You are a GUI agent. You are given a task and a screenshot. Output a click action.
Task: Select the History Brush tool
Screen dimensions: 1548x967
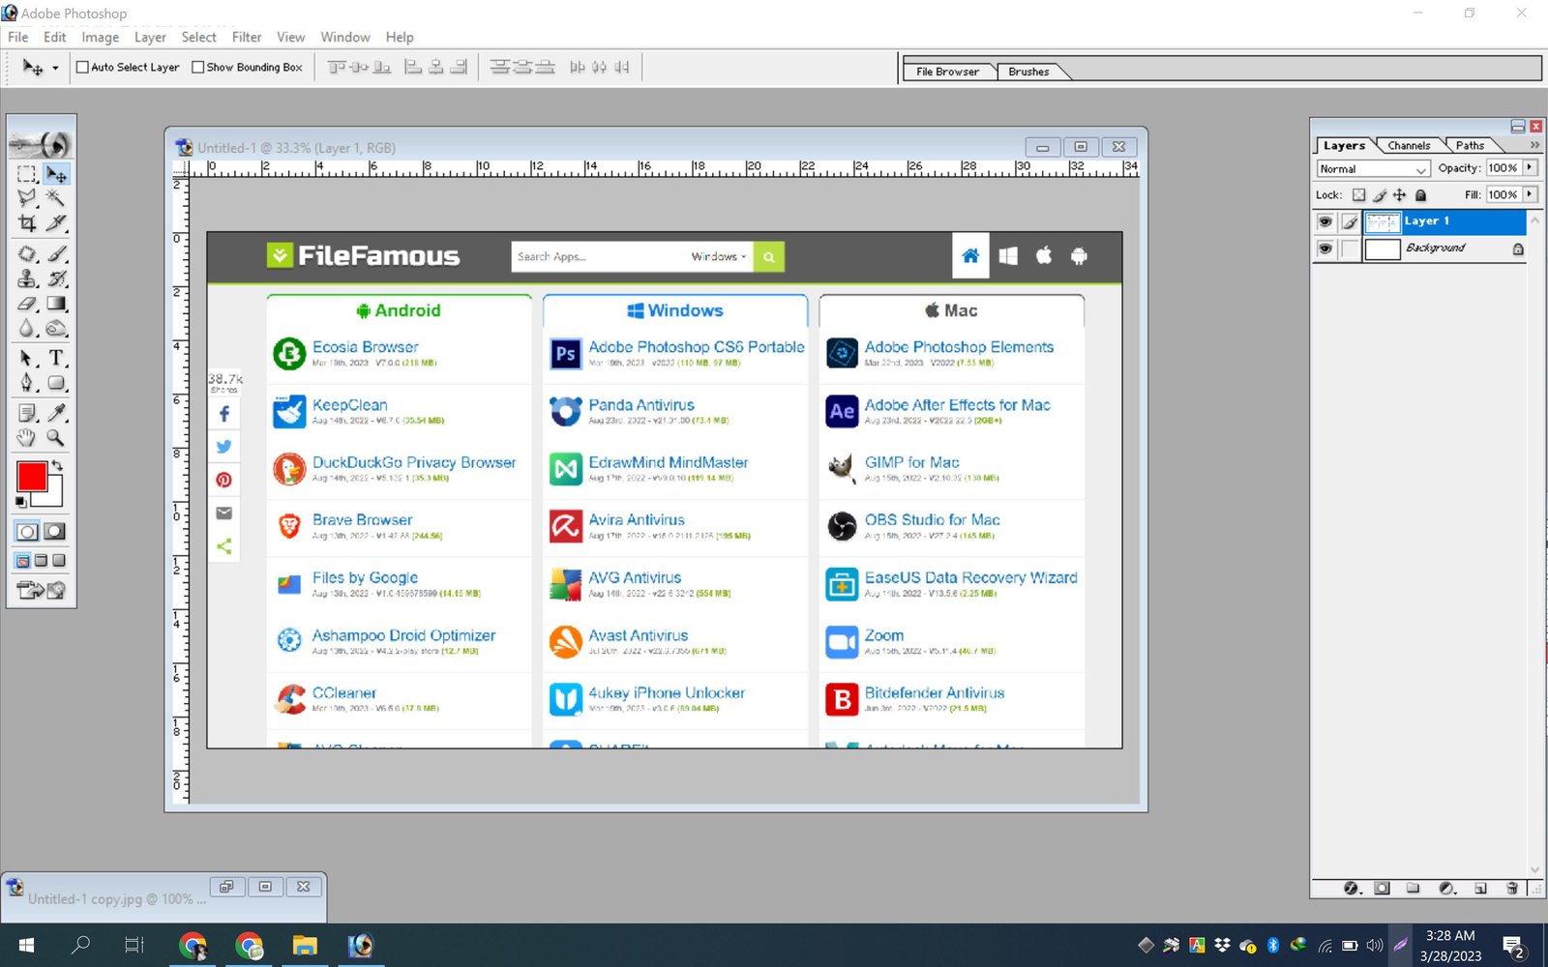point(56,278)
